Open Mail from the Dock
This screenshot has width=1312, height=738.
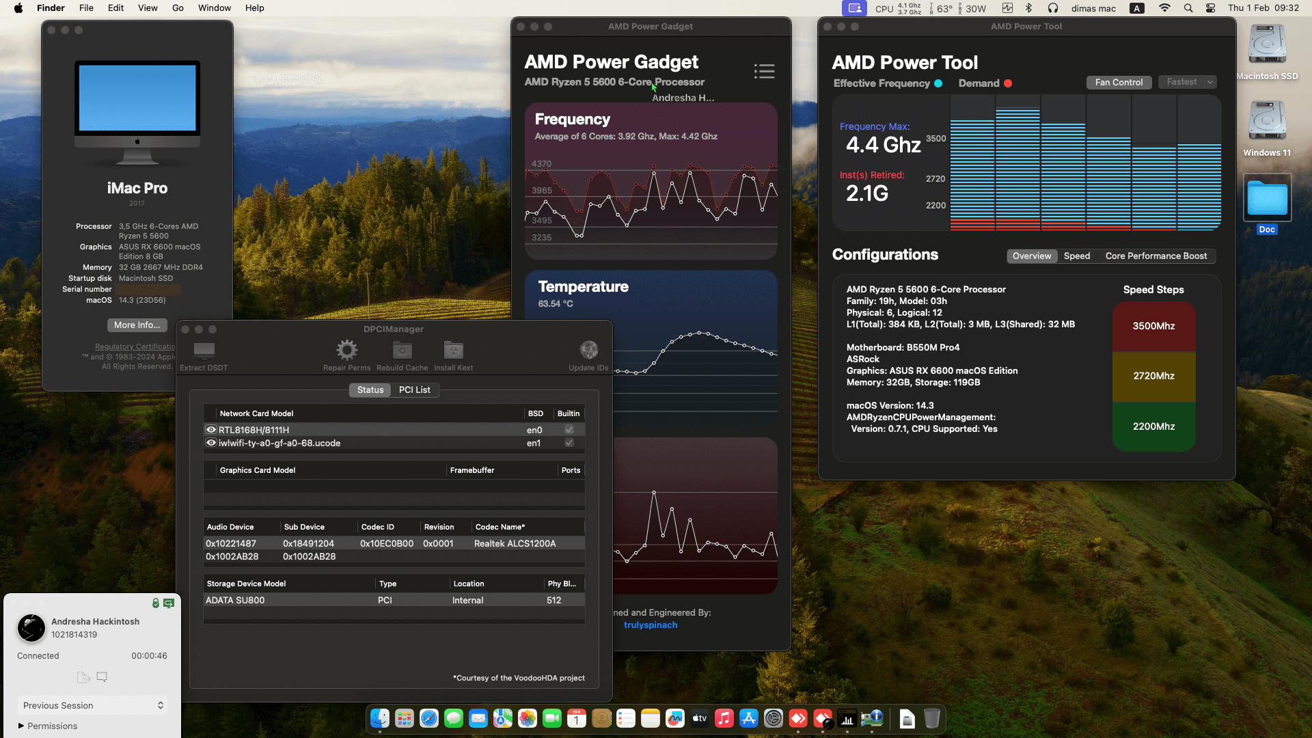[478, 718]
